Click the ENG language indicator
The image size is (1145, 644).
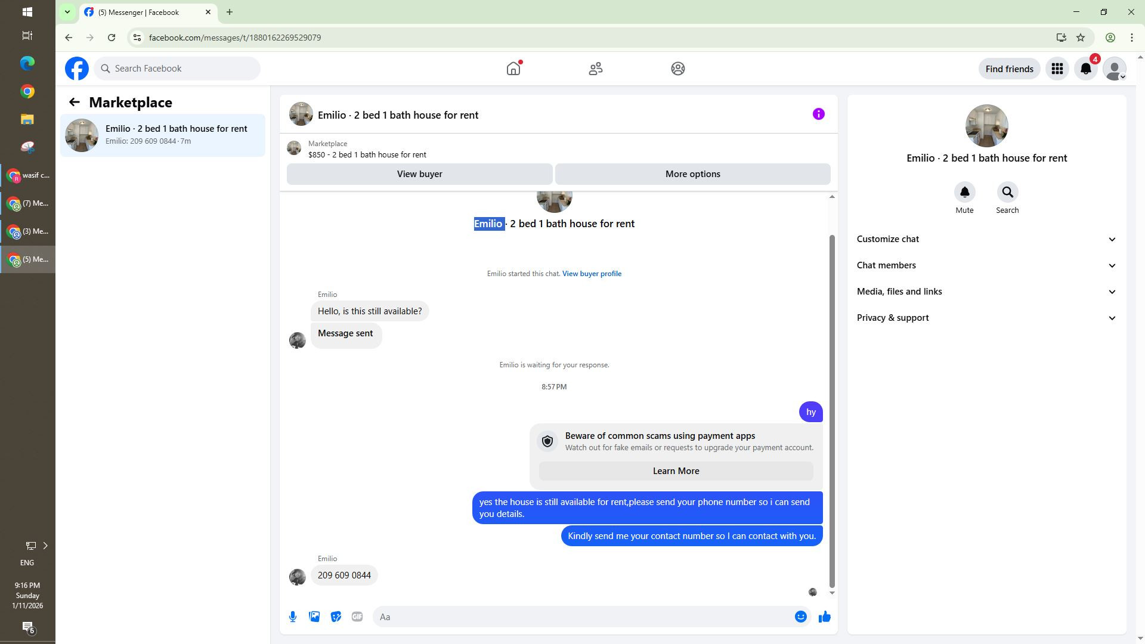(27, 563)
